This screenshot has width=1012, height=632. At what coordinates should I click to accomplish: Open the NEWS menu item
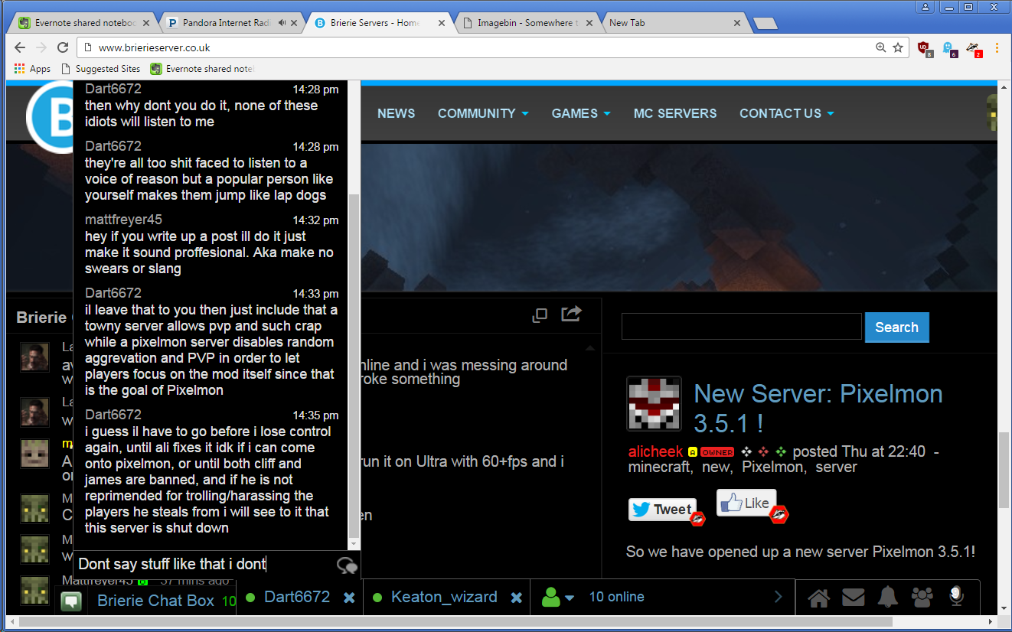[396, 113]
